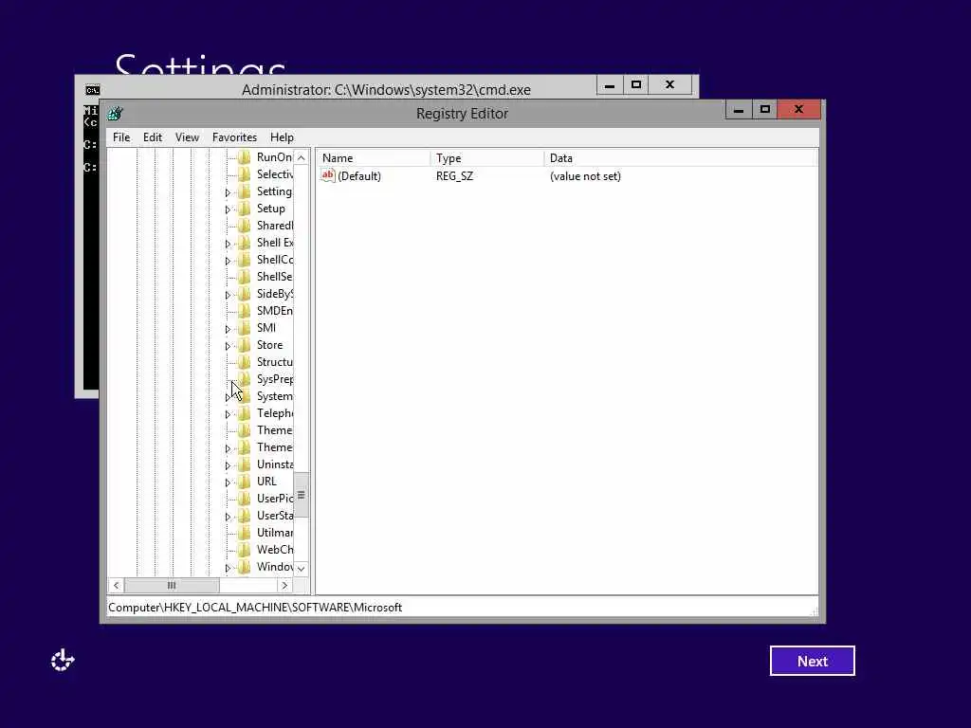Click the Registry Editor app icon in title bar
This screenshot has height=728, width=971.
[x=115, y=114]
